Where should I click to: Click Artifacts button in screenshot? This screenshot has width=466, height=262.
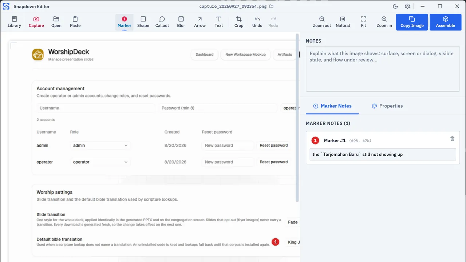pyautogui.click(x=285, y=55)
